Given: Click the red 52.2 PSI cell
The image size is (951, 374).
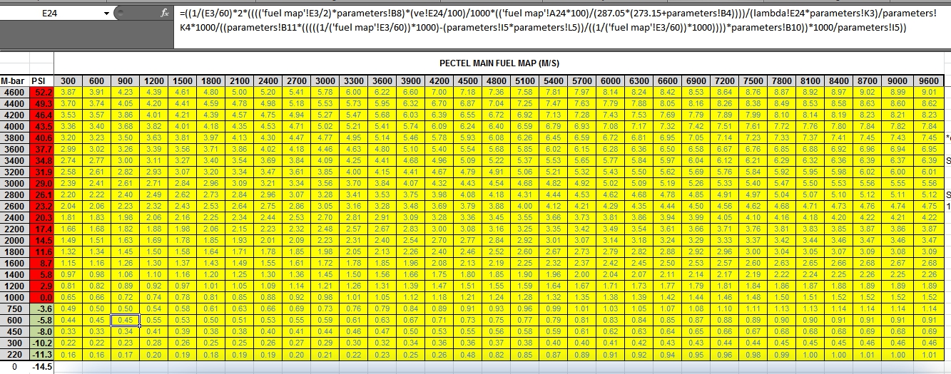Looking at the screenshot, I should (x=42, y=93).
